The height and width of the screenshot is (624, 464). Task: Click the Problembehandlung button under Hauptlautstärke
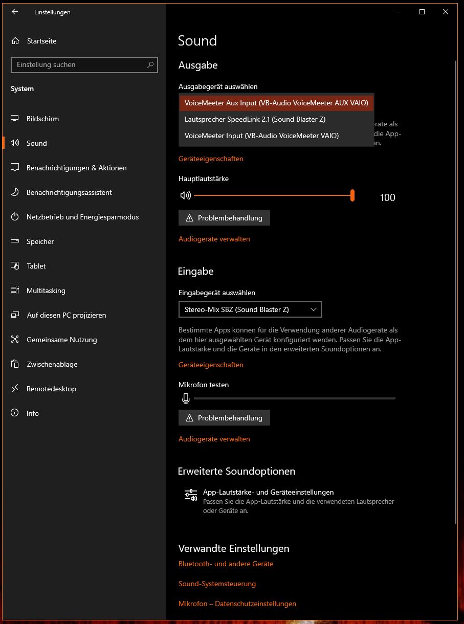[x=224, y=217]
